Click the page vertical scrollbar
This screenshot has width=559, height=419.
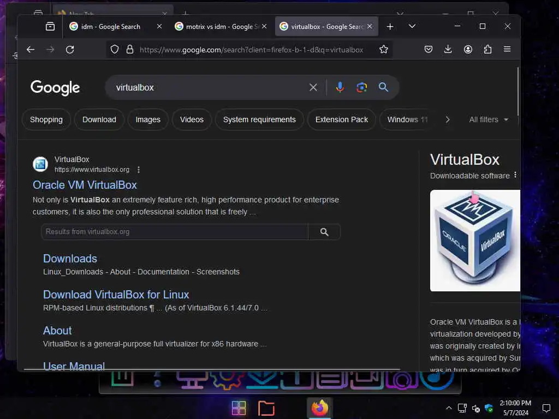[x=518, y=91]
